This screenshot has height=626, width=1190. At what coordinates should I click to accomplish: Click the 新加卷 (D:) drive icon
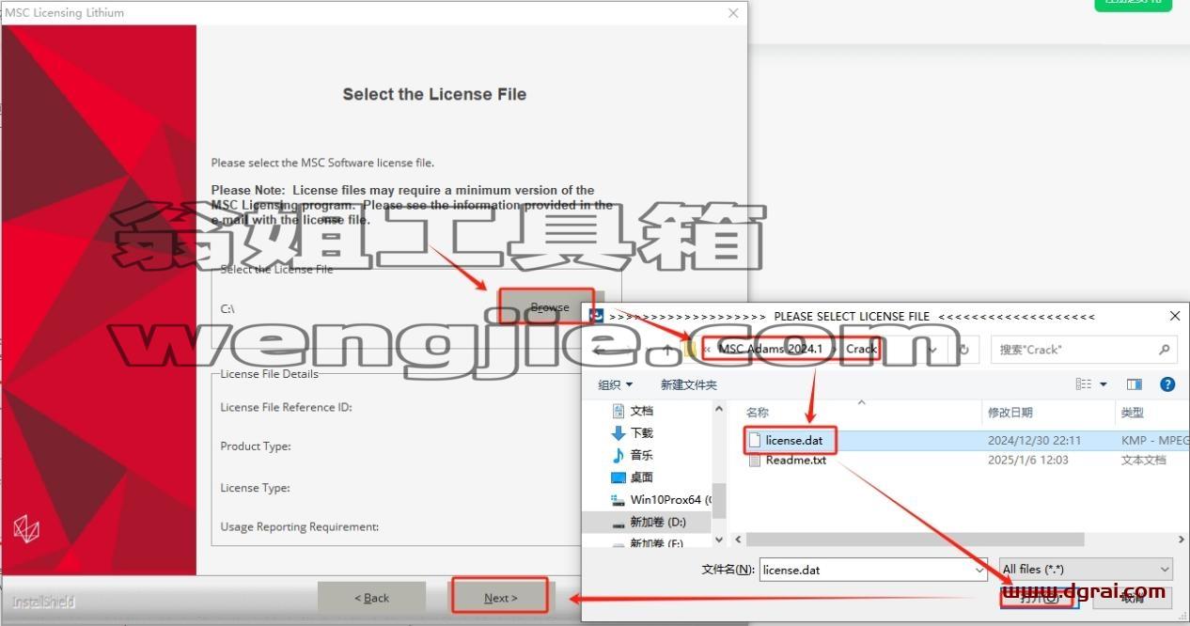(x=618, y=523)
